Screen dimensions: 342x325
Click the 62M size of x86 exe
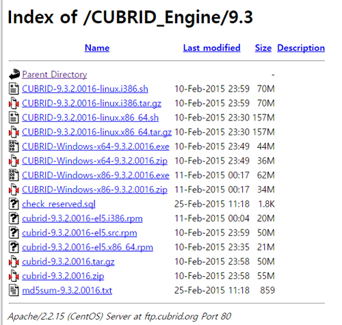click(266, 175)
